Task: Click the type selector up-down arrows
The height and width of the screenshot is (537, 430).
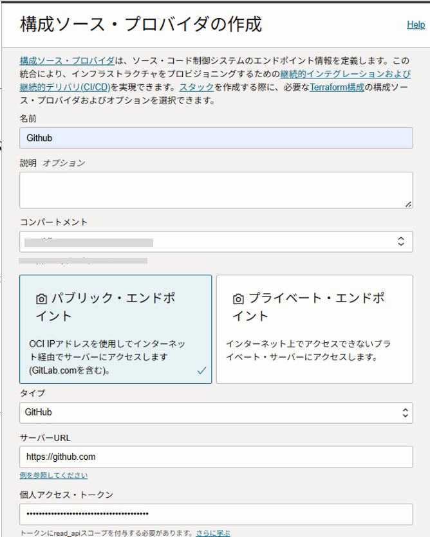Action: [405, 412]
